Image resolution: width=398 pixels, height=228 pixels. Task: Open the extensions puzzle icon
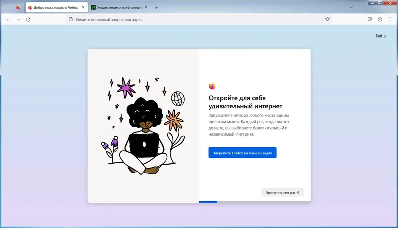click(x=380, y=19)
